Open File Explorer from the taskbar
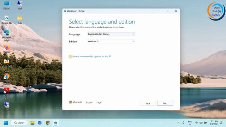Viewport: 226px width, 127px height. click(x=32, y=123)
